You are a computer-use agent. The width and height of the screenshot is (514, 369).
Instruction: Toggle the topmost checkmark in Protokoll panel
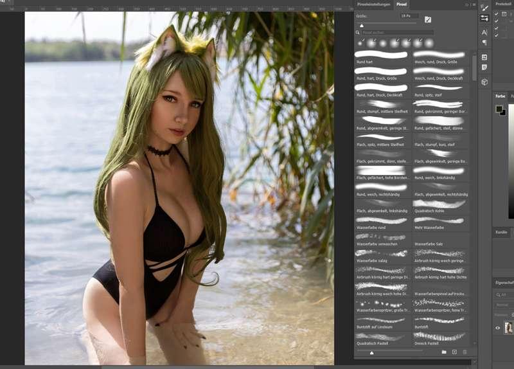(x=496, y=14)
